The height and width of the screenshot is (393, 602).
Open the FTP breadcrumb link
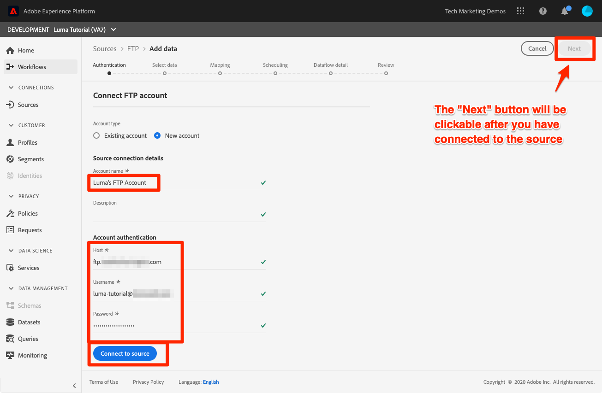point(133,49)
